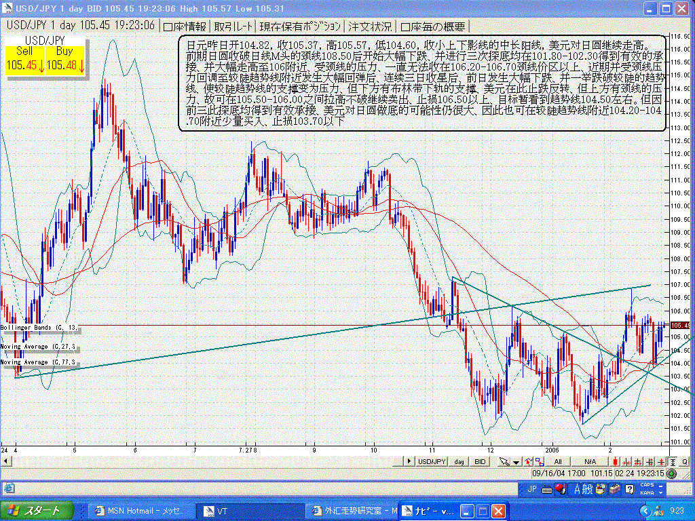Toggle the KANA indicator in language bar
Image resolution: width=695 pixels, height=521 pixels.
click(647, 493)
